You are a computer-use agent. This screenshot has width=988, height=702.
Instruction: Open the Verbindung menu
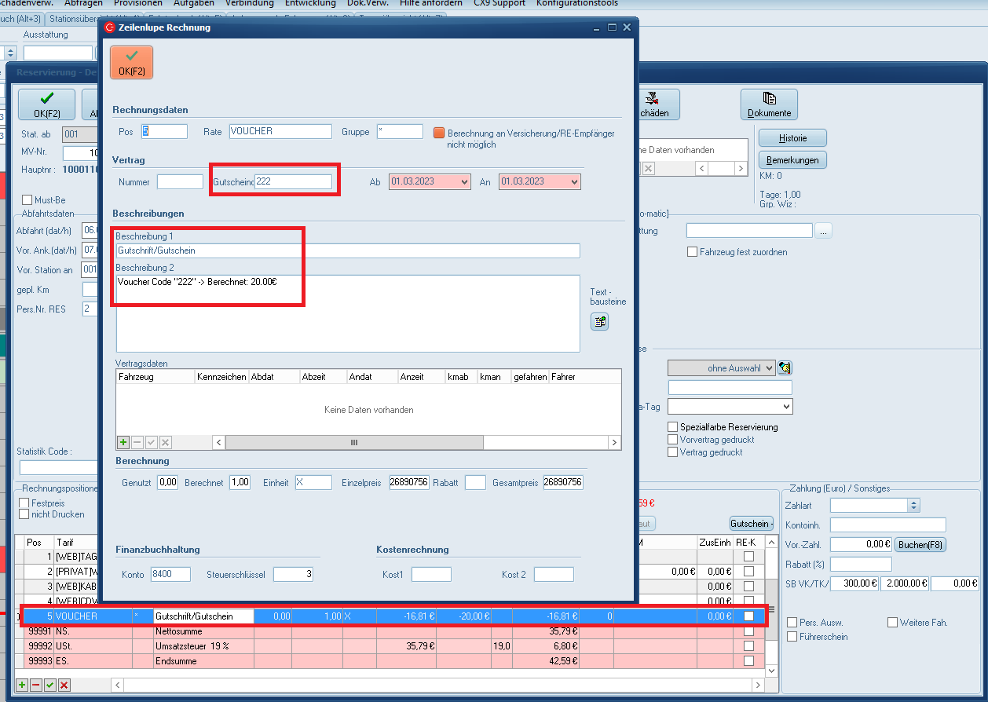point(249,3)
